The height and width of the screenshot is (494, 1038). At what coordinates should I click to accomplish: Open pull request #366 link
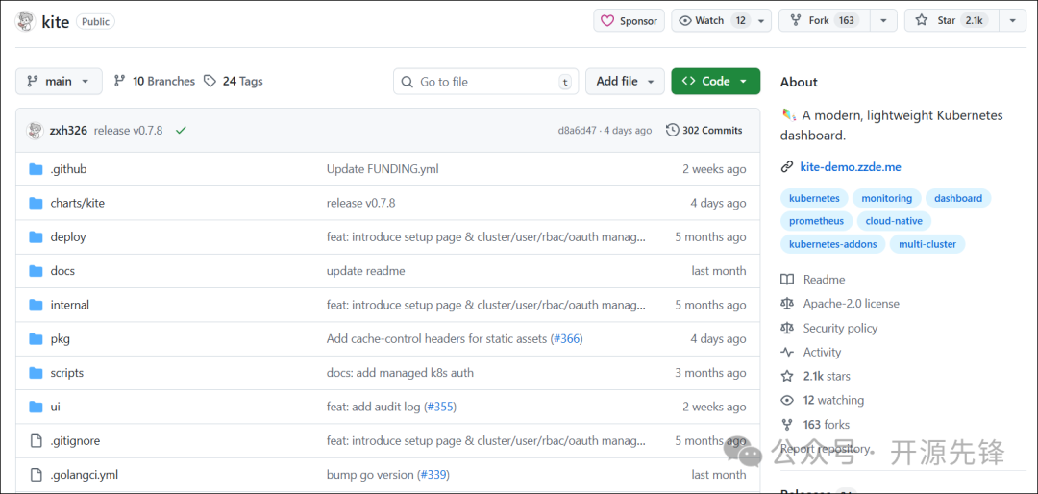[566, 339]
